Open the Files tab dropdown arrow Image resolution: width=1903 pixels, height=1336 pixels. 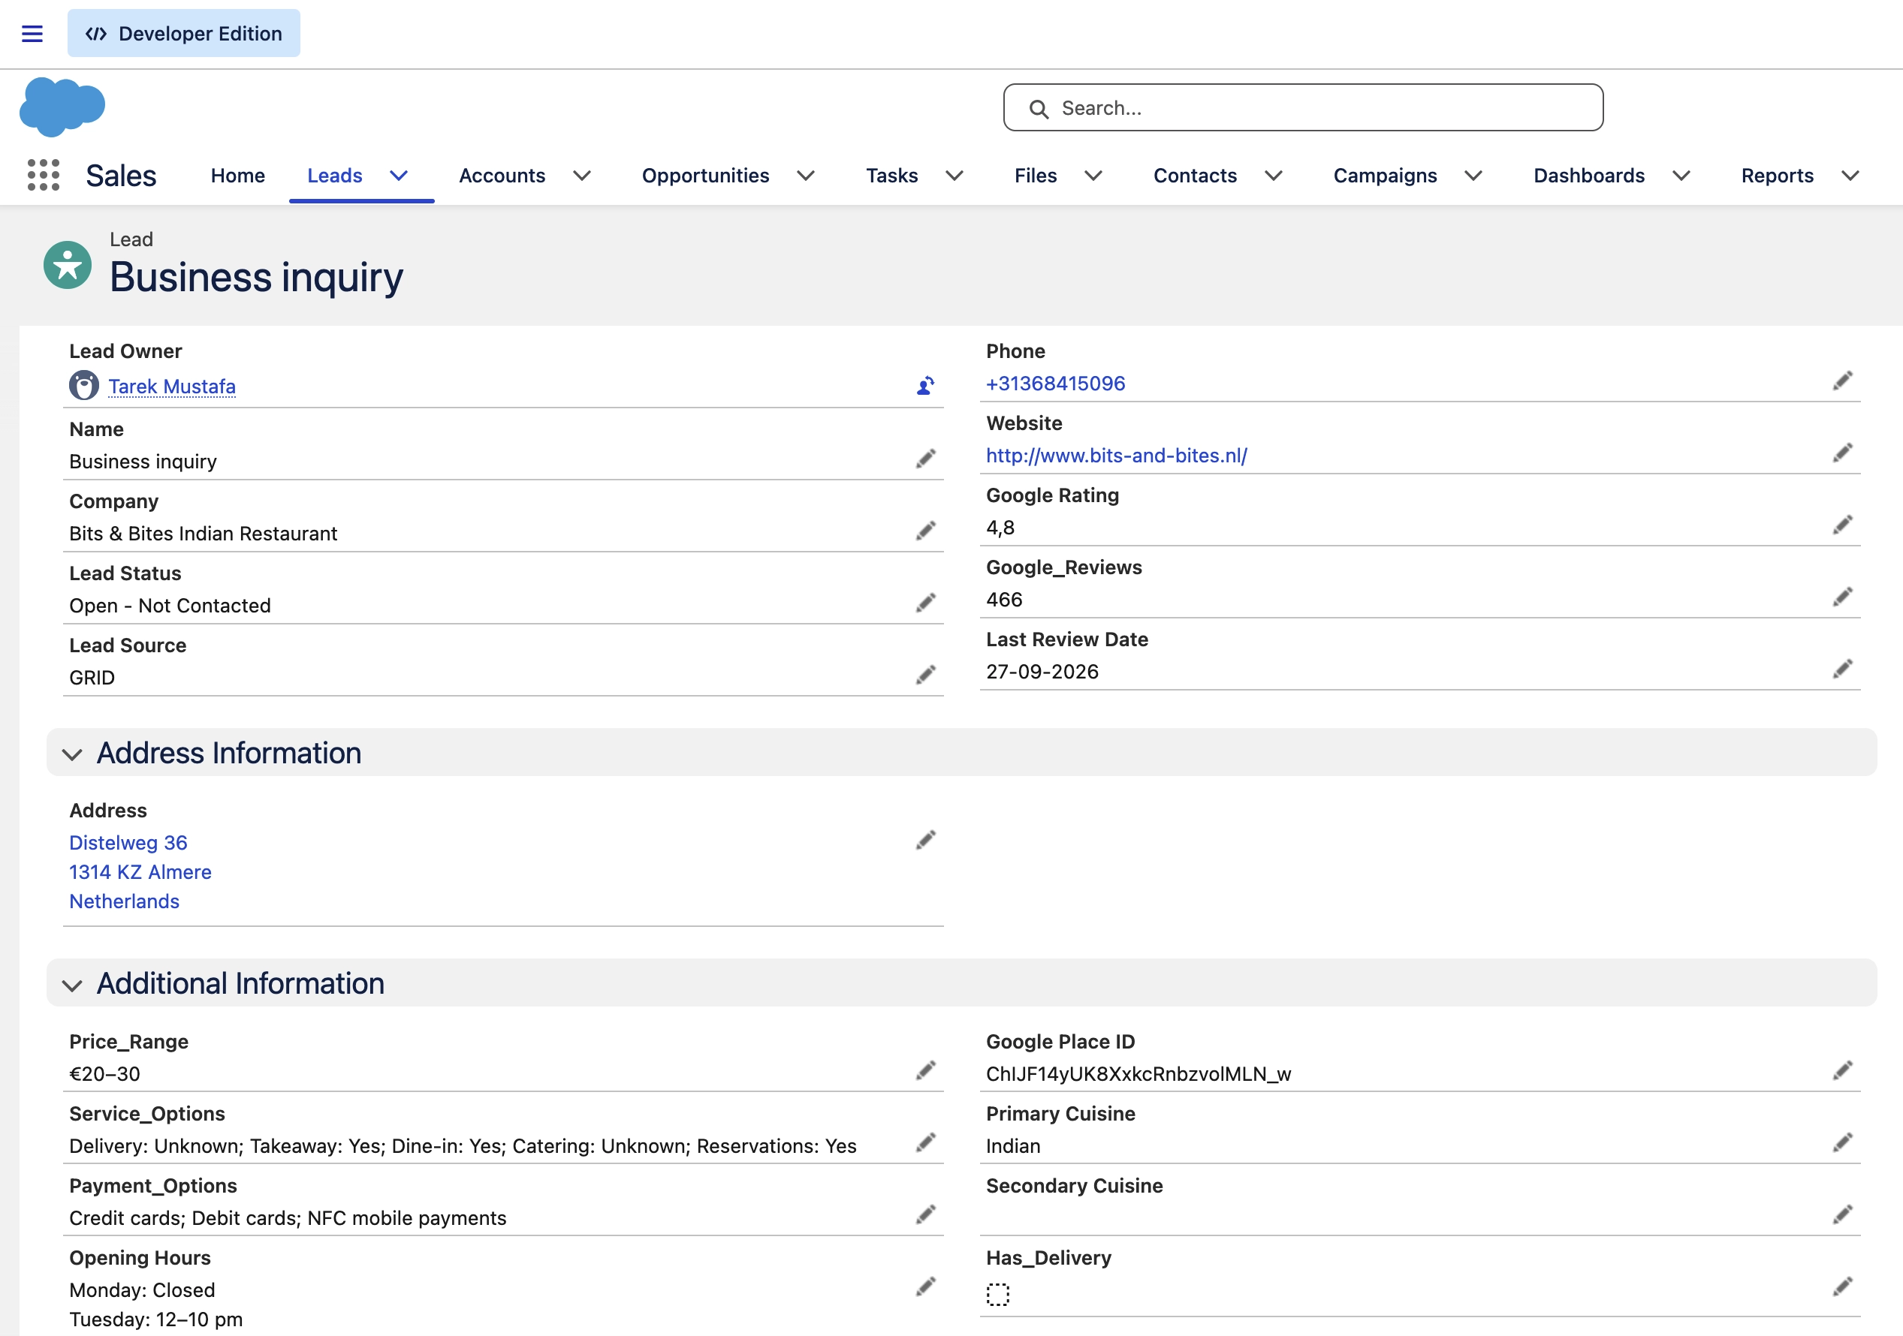(1093, 176)
